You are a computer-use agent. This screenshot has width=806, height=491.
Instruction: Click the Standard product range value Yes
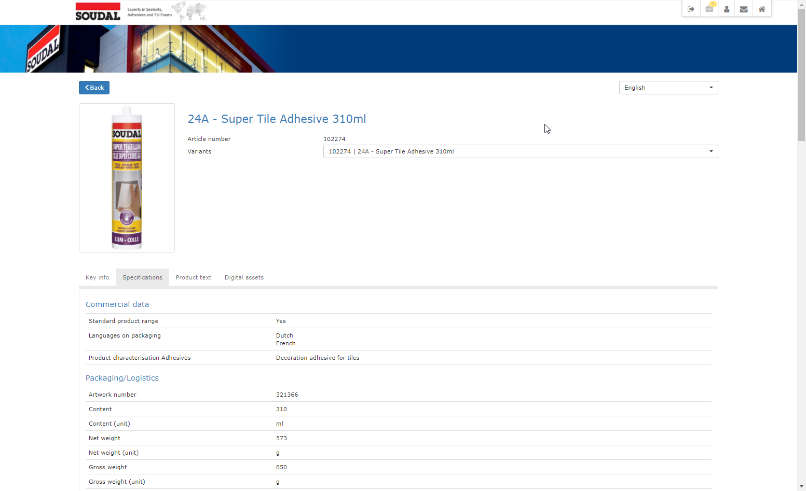click(281, 321)
